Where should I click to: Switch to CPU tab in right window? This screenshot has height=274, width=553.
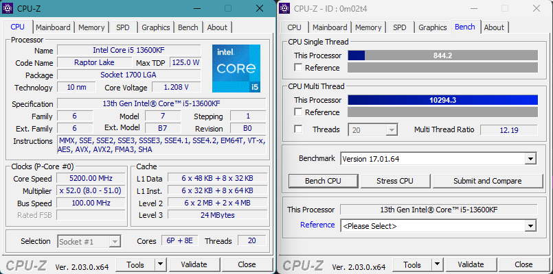[294, 27]
